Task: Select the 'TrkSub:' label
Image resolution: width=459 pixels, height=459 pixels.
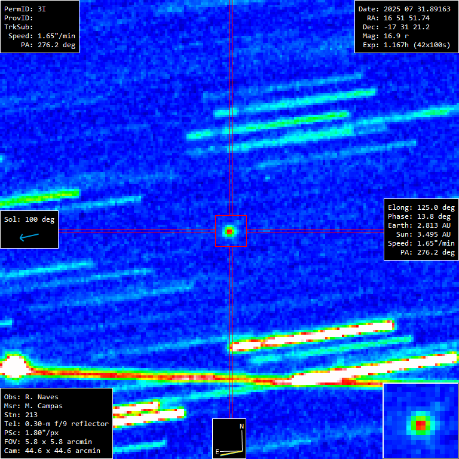Action: coord(19,27)
